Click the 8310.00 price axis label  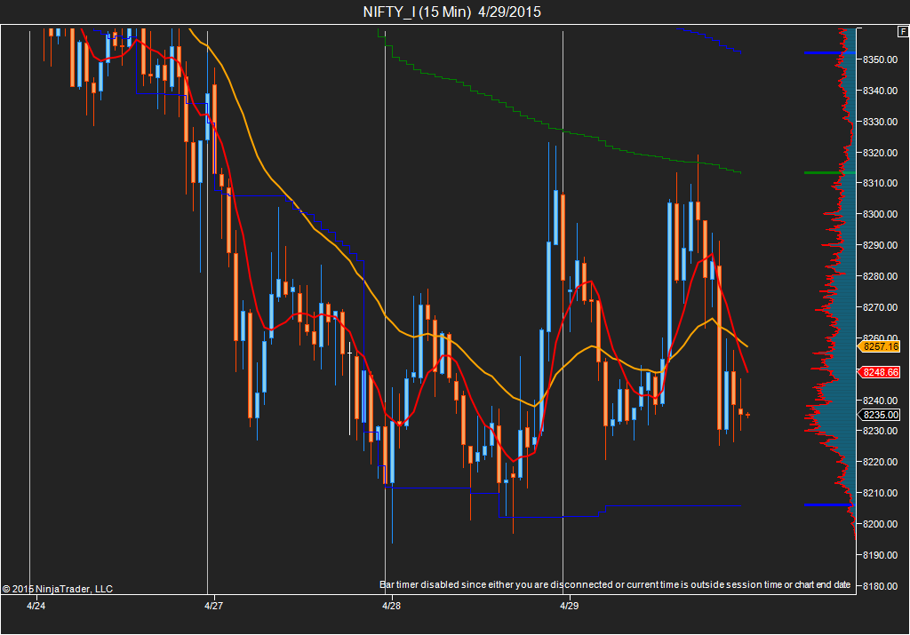pos(880,183)
